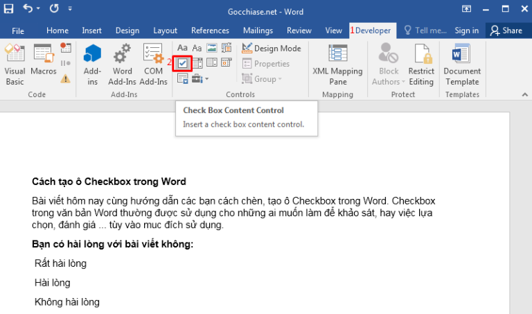
Task: Save the document using the Save icon
Action: [8, 8]
